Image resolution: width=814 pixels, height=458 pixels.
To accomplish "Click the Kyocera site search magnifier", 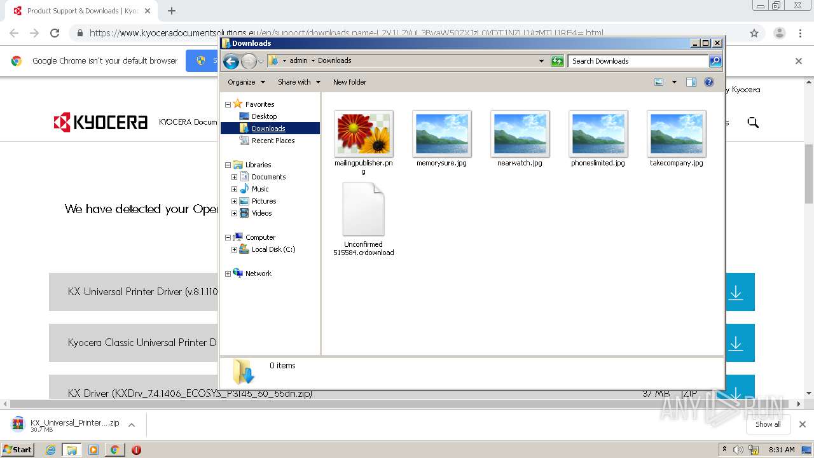I will click(753, 122).
